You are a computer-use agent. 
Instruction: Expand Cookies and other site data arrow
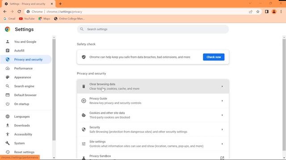pyautogui.click(x=222, y=115)
